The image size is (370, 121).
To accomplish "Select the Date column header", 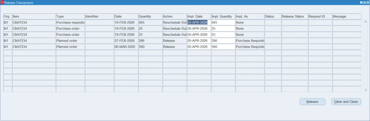I will click(126, 16).
